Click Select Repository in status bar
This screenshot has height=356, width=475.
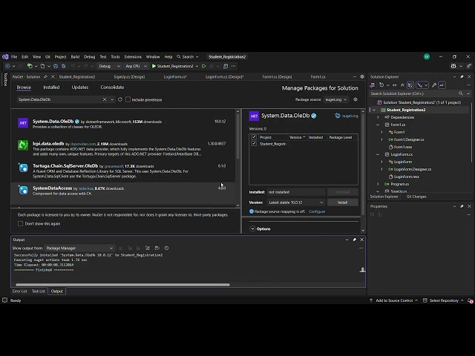point(444,300)
